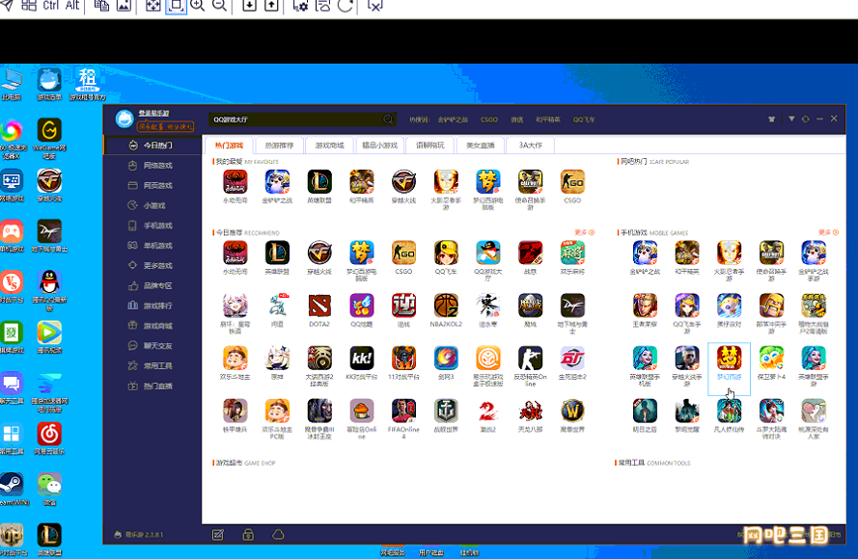The height and width of the screenshot is (559, 858).
Task: Launch the KK对战平台 icon
Action: [x=362, y=359]
